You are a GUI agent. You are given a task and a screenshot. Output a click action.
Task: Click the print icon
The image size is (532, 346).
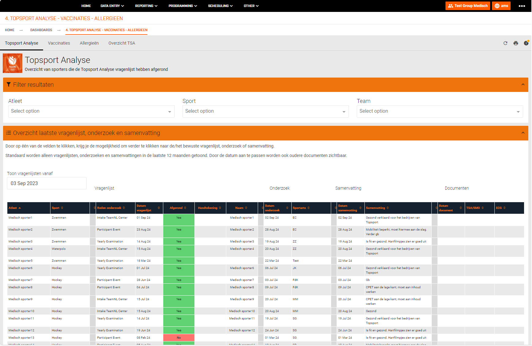coord(516,43)
